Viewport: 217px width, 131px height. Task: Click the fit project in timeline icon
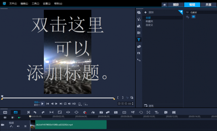51,112
